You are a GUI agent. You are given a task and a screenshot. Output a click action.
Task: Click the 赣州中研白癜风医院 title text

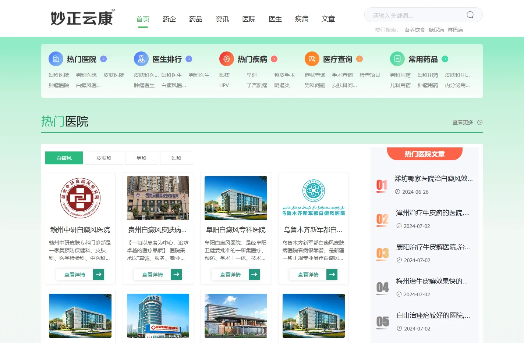80,230
